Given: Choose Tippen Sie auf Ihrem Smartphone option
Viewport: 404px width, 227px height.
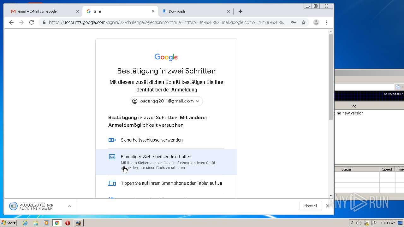Looking at the screenshot, I should coord(166,183).
